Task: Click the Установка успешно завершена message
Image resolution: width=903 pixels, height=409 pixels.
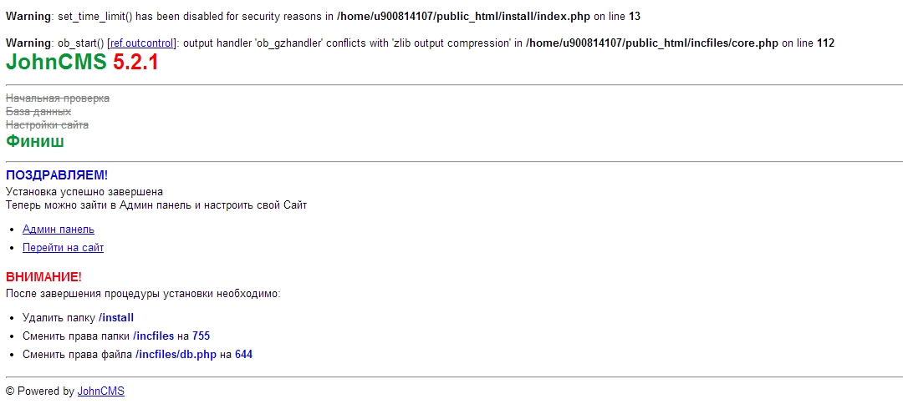Action: click(84, 192)
